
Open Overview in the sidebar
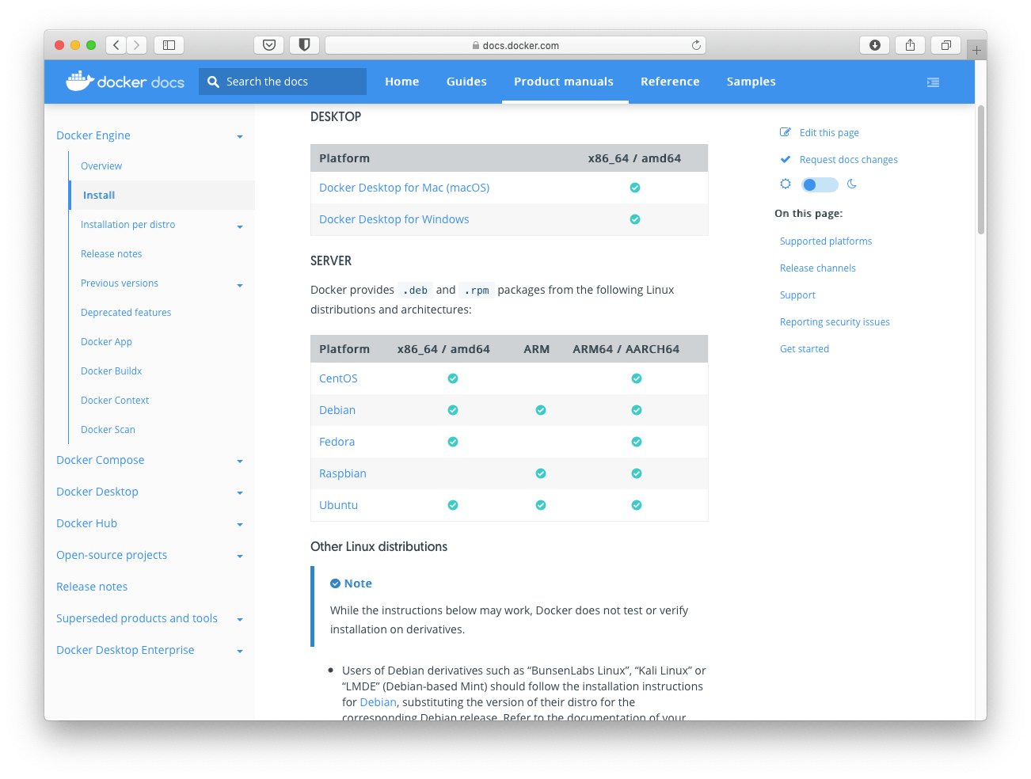[x=101, y=166]
